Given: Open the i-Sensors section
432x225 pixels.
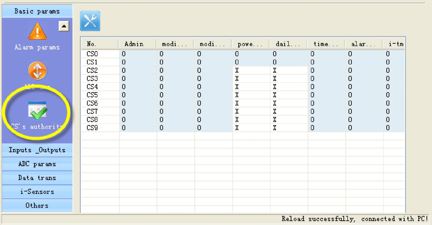Looking at the screenshot, I should (37, 191).
